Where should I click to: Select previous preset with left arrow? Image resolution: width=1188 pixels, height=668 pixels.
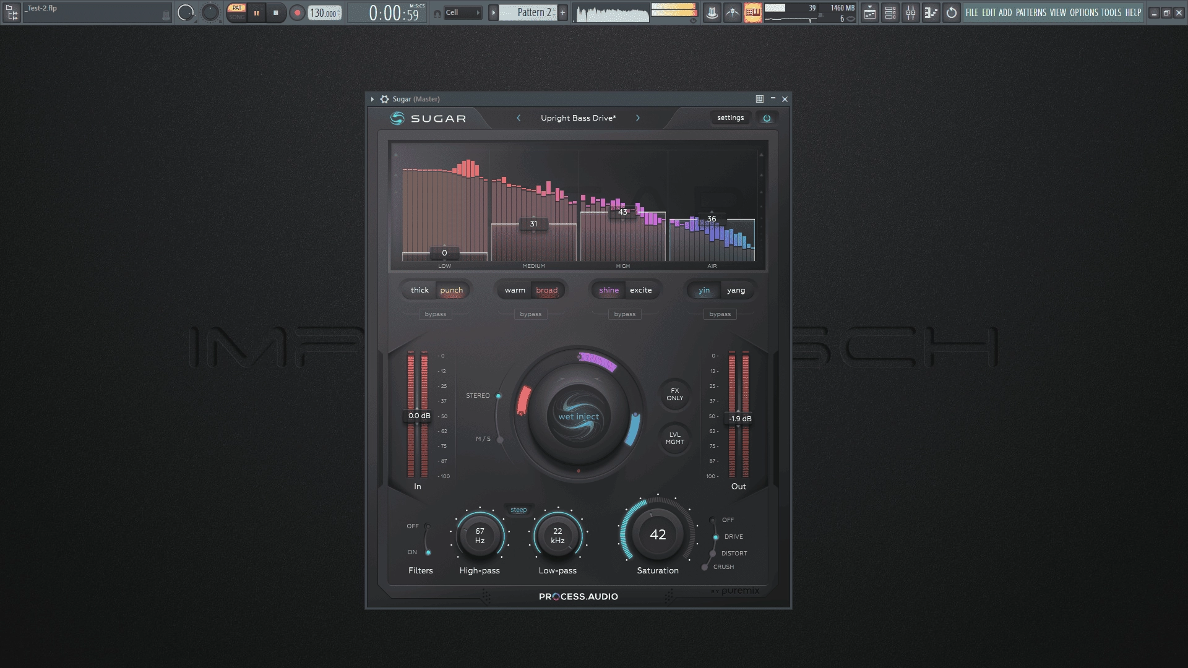click(519, 118)
